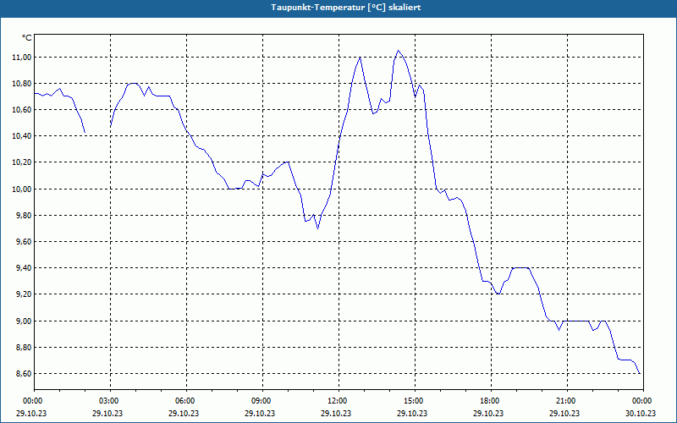This screenshot has height=423, width=677.
Task: Click the '9,20' y-axis value
Action: coord(25,294)
